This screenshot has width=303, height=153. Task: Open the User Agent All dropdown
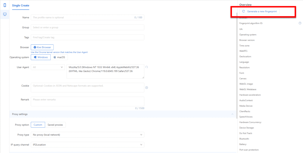(x=48, y=67)
